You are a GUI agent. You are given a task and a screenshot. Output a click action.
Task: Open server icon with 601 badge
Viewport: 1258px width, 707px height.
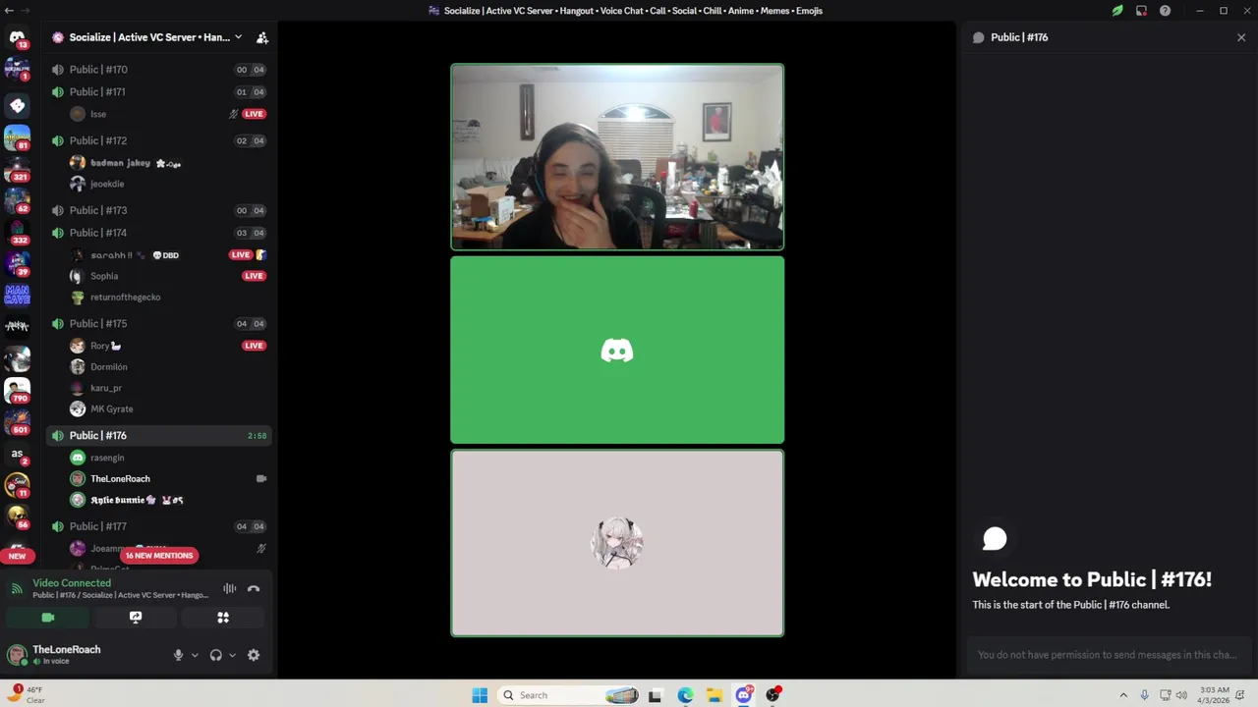(x=17, y=421)
